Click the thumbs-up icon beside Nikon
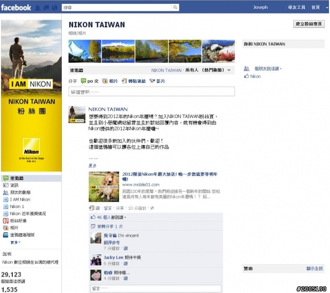Viewport: 330px width, 293px height. 246,76
